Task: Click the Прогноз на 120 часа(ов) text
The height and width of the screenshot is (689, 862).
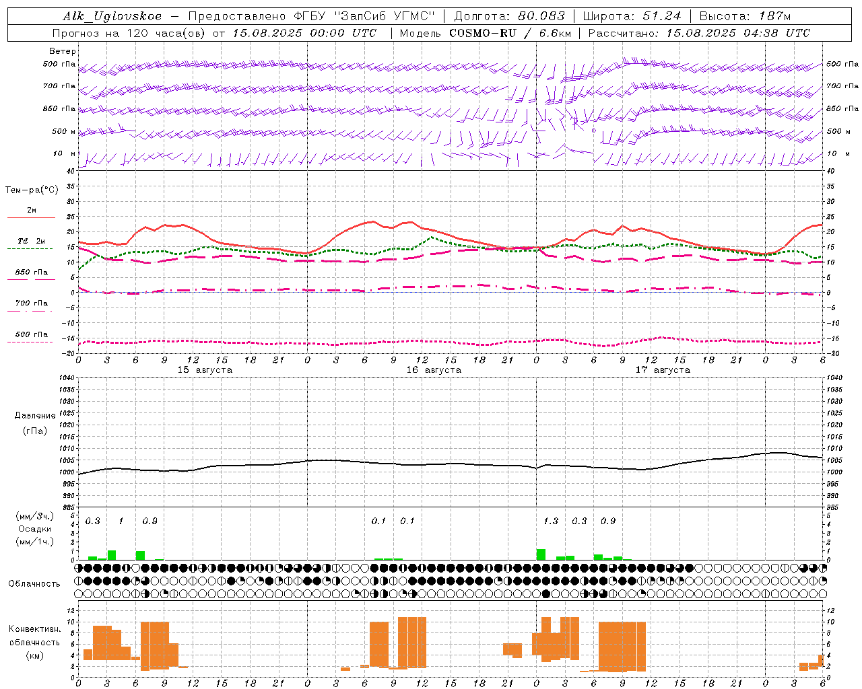Action: point(129,33)
